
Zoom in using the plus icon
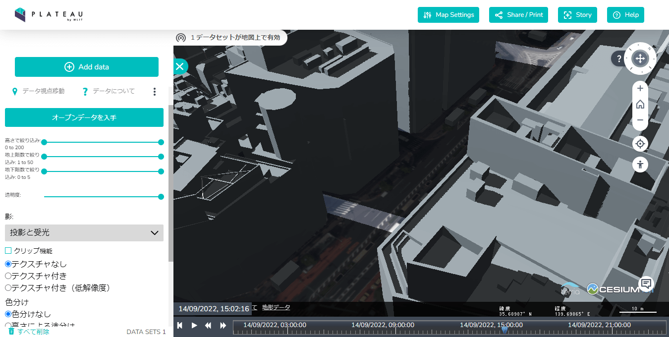click(x=640, y=88)
